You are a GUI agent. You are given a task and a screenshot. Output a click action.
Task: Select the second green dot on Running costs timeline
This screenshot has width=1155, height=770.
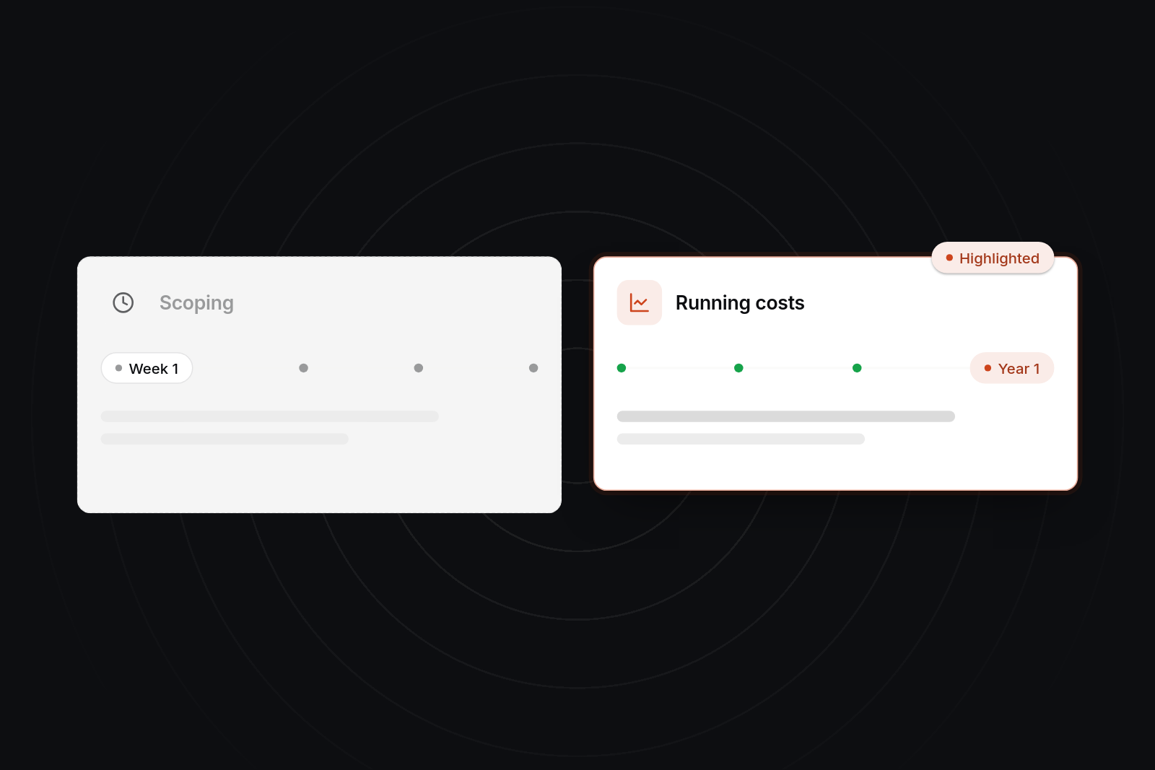(x=738, y=368)
